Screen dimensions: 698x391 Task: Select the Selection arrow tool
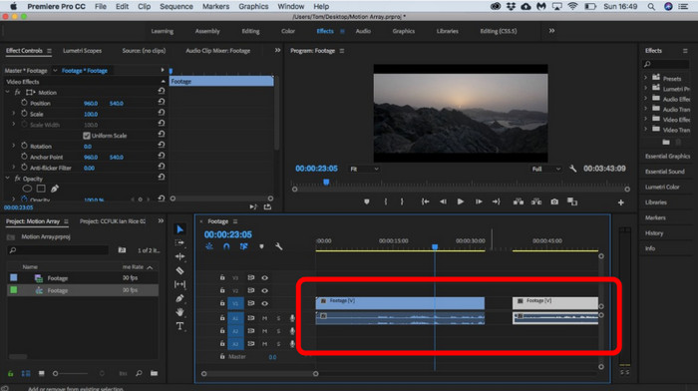point(179,229)
